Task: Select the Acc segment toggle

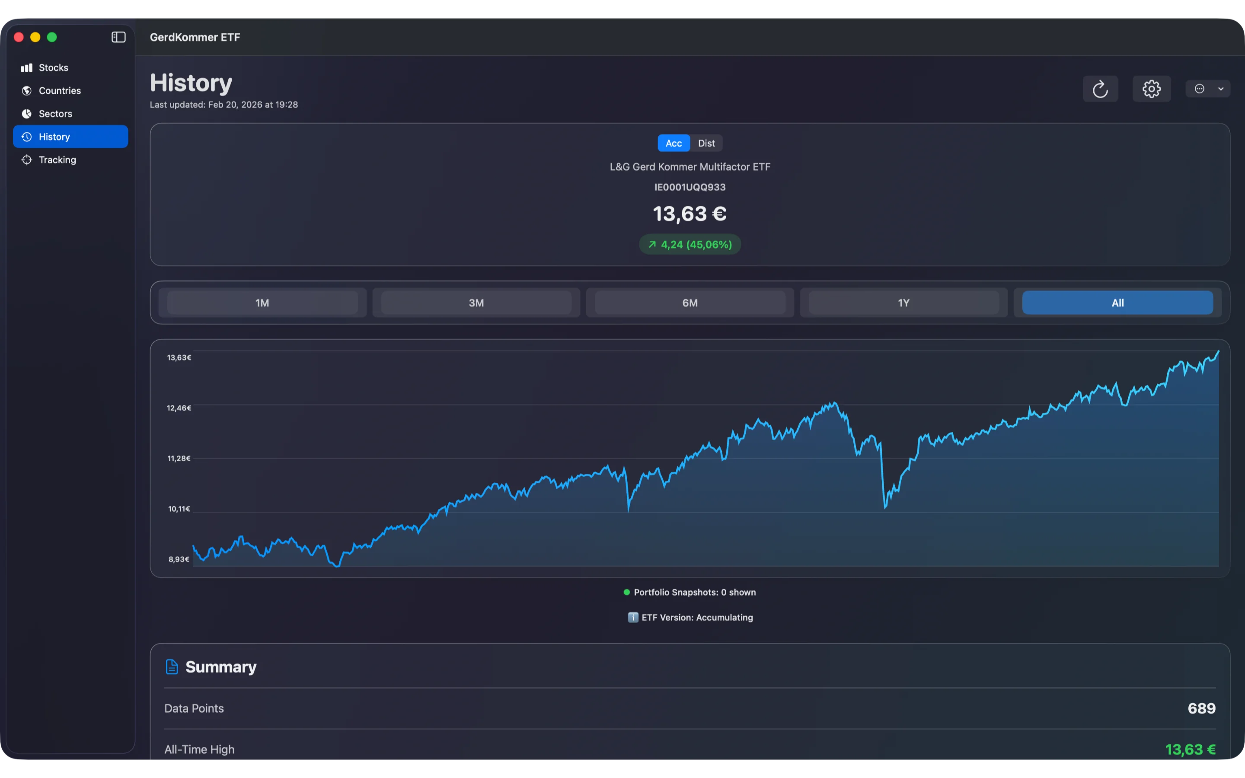Action: (674, 143)
